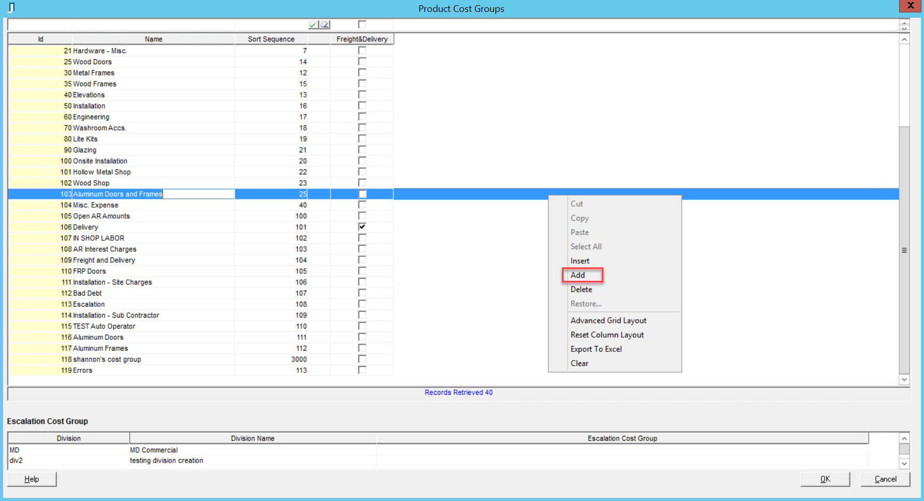Choose Add from the context menu
The image size is (924, 501).
(578, 275)
